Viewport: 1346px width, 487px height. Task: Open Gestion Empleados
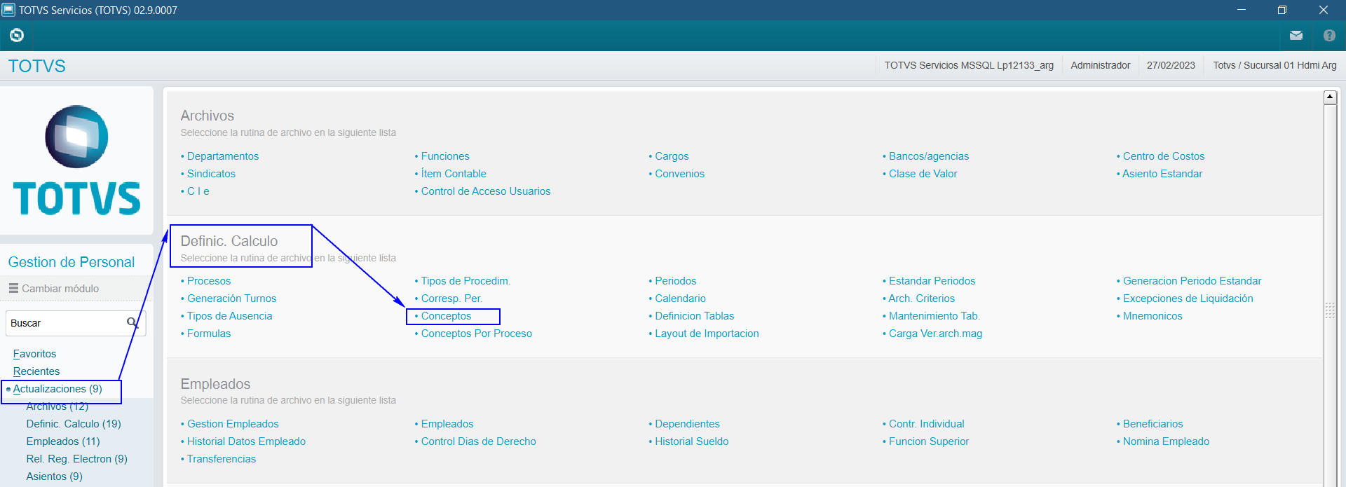point(233,424)
